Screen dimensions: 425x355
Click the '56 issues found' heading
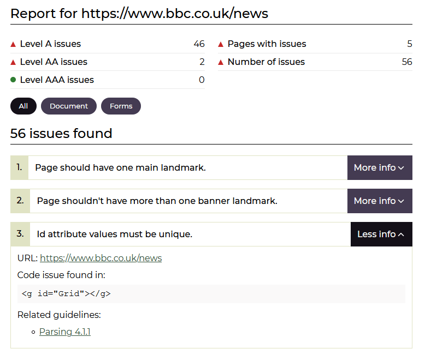tap(61, 134)
